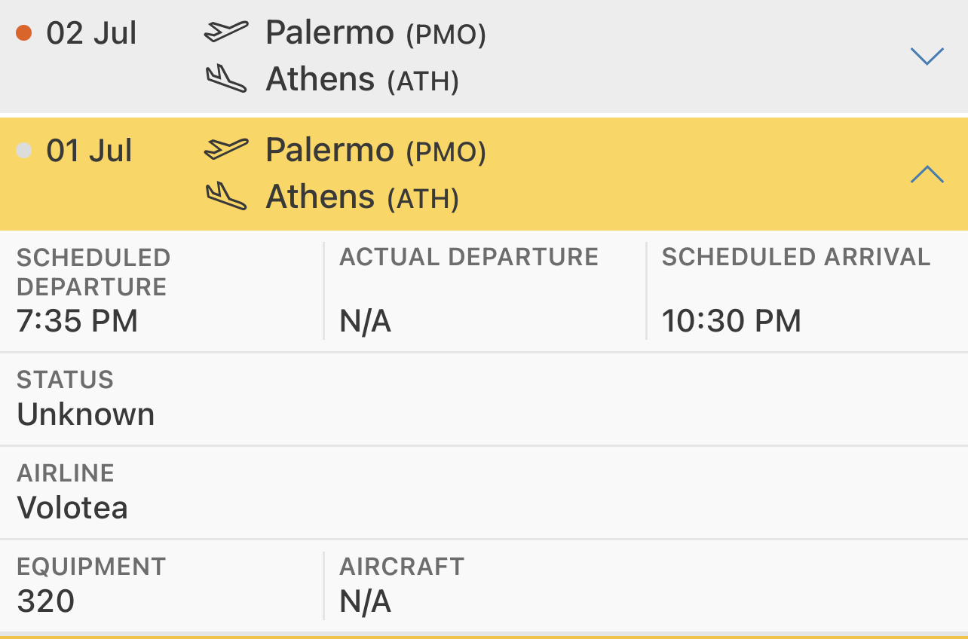Click the scheduled departure time 7:35 PM
The width and height of the screenshot is (968, 639).
[78, 321]
